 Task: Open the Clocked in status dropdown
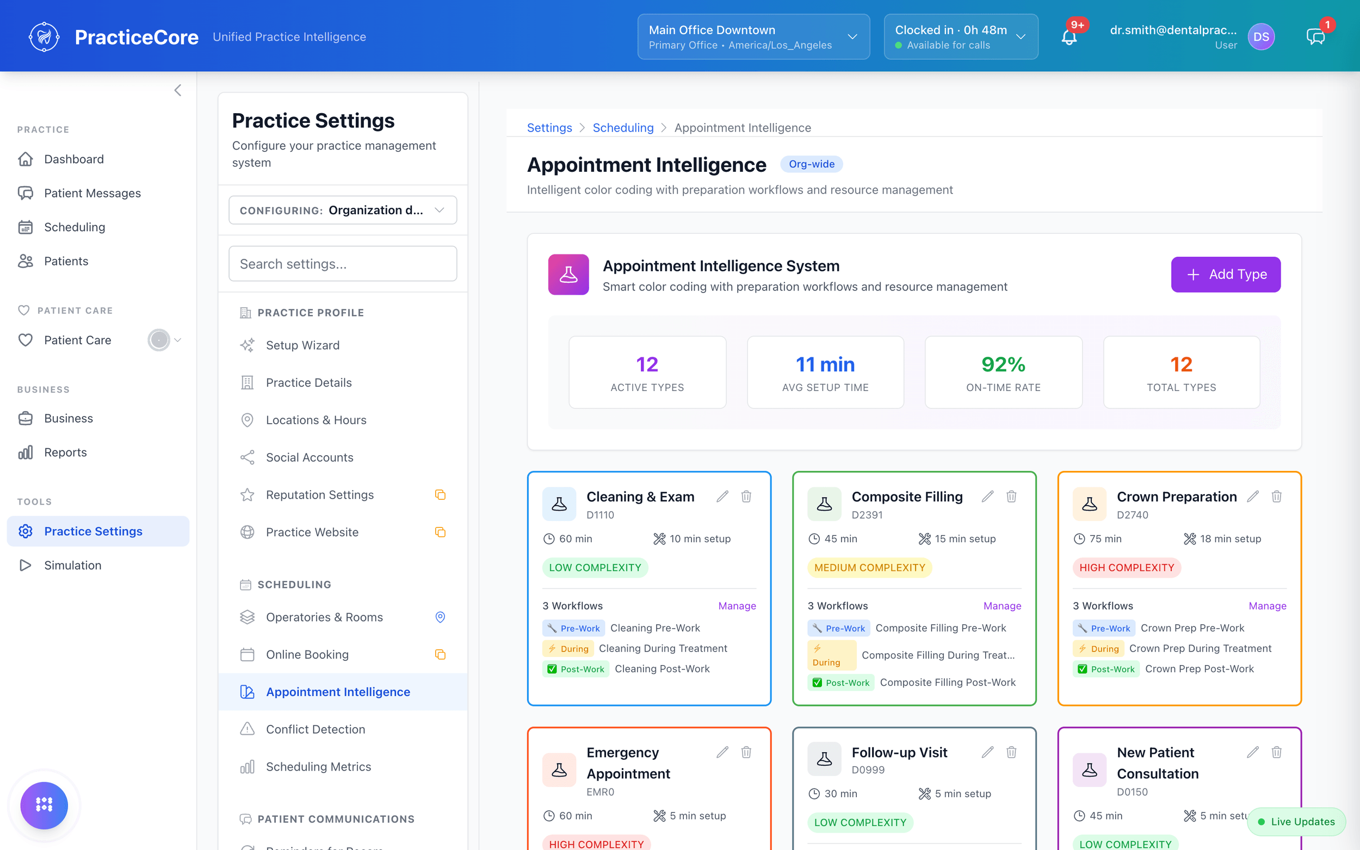[961, 37]
